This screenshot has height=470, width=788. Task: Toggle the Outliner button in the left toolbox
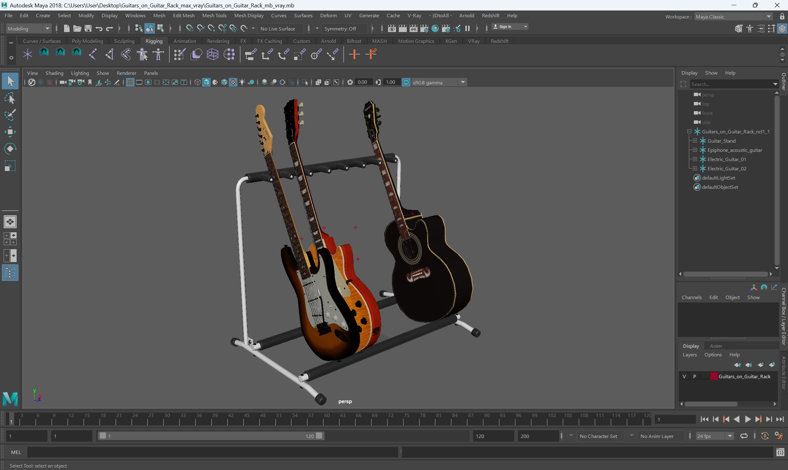point(10,273)
